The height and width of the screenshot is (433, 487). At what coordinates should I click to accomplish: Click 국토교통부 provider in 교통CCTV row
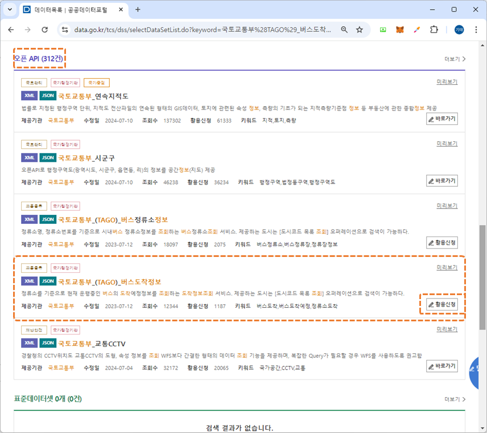click(x=61, y=367)
